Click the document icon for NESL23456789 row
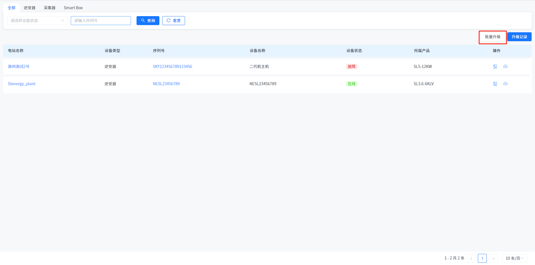The image size is (535, 265). click(495, 84)
